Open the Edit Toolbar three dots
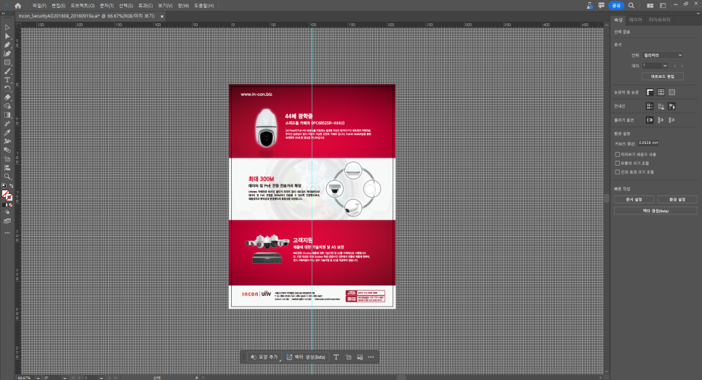The height and width of the screenshot is (380, 702). point(7,233)
